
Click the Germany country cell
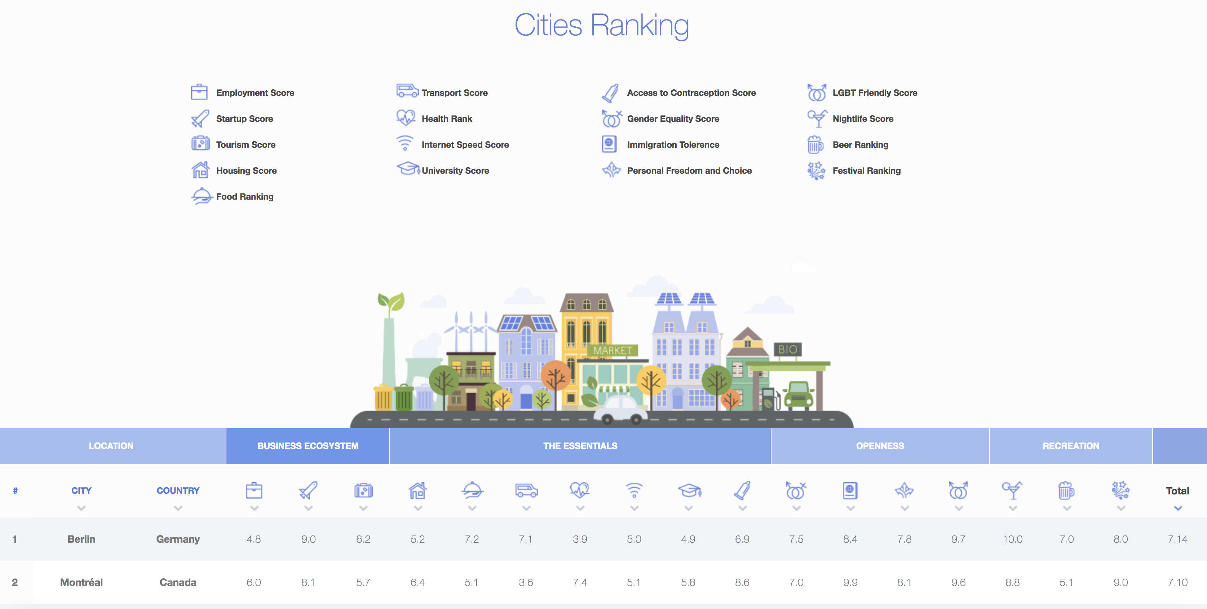(x=178, y=539)
